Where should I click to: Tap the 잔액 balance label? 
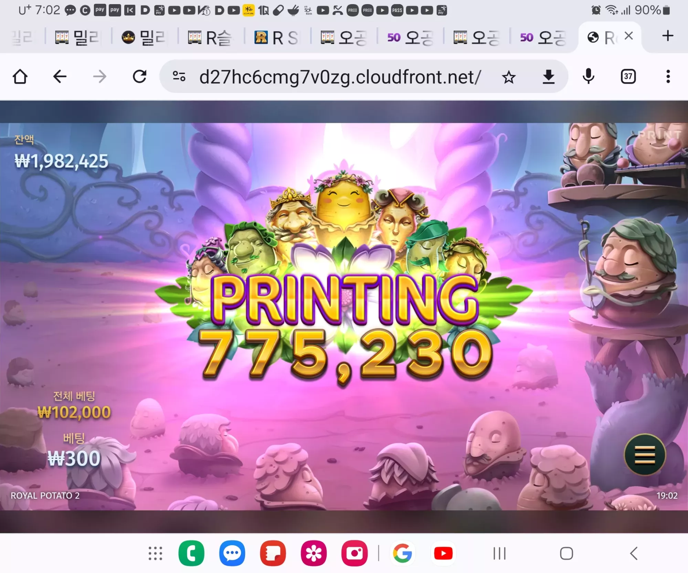coord(24,139)
